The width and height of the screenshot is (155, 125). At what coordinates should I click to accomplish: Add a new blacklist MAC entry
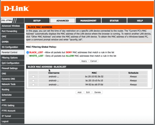click(79, 92)
